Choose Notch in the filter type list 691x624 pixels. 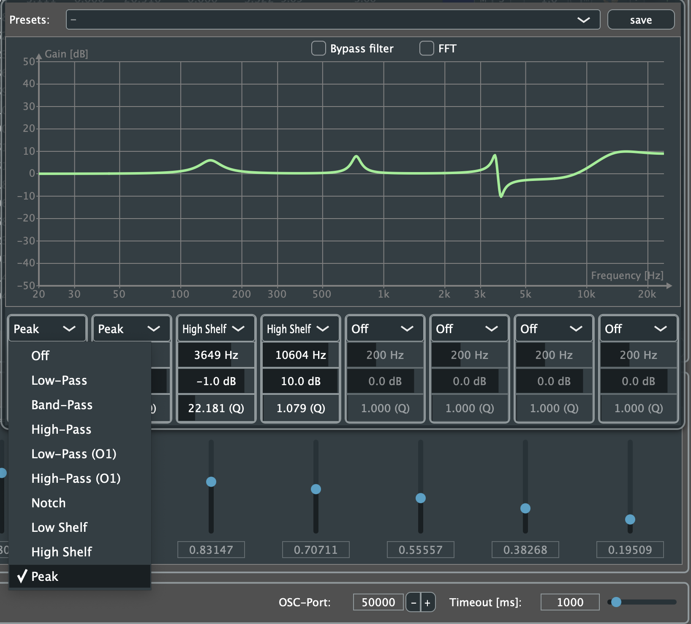pos(49,503)
